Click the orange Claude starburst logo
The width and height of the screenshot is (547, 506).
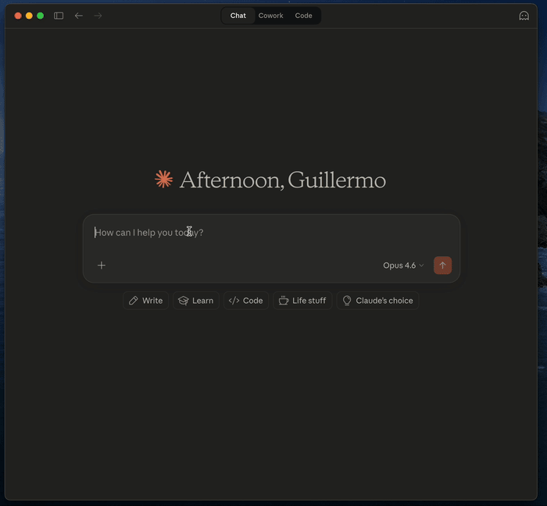[163, 179]
